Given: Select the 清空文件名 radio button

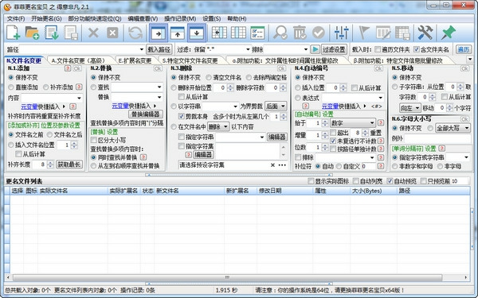Looking at the screenshot, I should tap(209, 78).
